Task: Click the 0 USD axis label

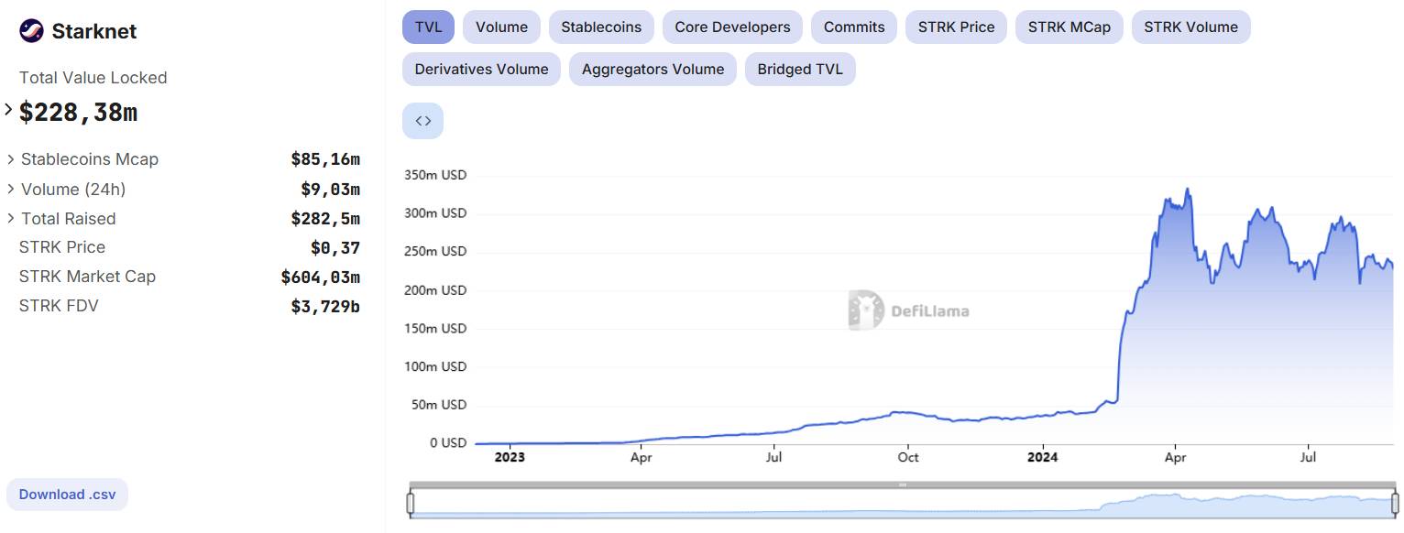Action: coord(449,443)
